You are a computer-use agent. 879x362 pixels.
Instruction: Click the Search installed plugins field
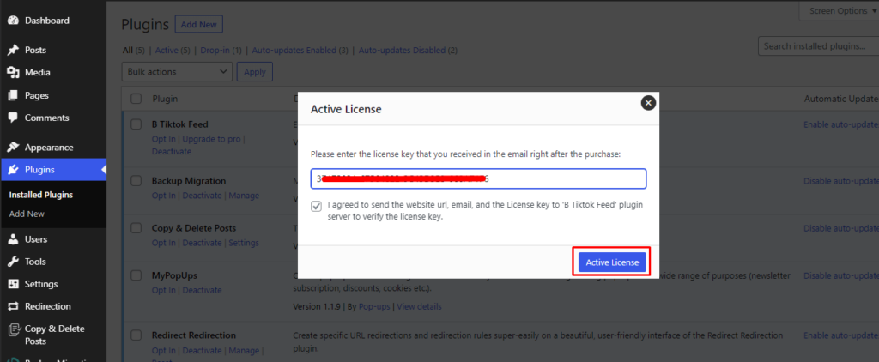pos(818,46)
